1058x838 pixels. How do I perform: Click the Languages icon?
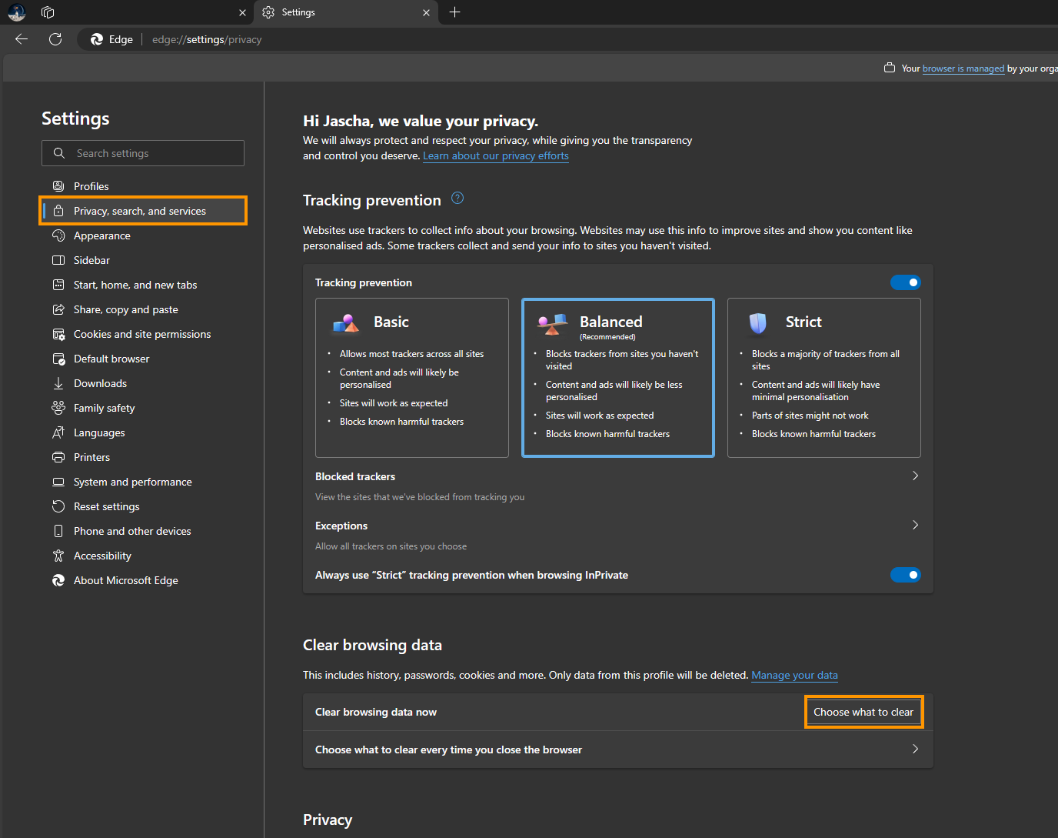58,432
